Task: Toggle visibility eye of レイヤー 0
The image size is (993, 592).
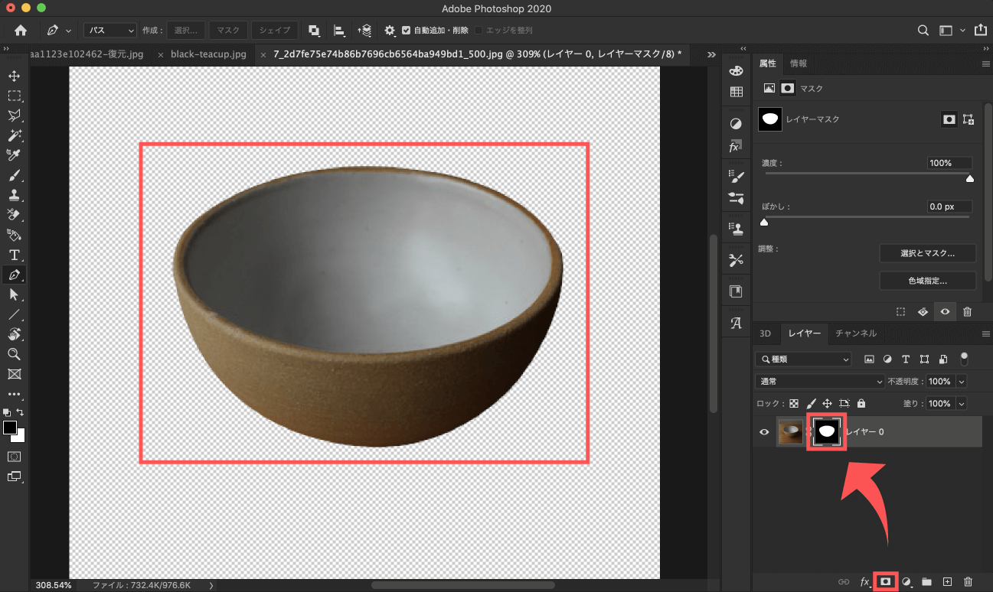Action: (x=764, y=432)
